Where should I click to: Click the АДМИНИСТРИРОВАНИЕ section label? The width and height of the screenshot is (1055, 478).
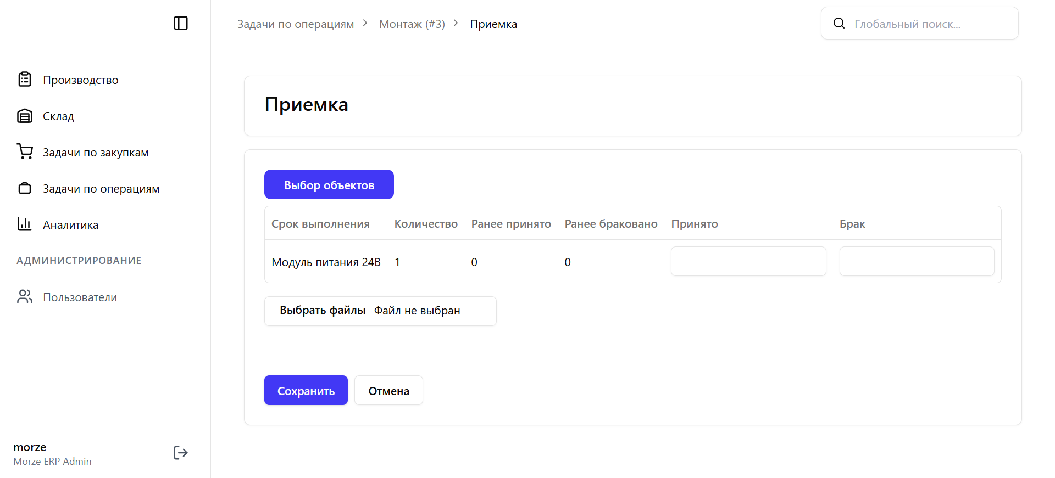pyautogui.click(x=79, y=261)
